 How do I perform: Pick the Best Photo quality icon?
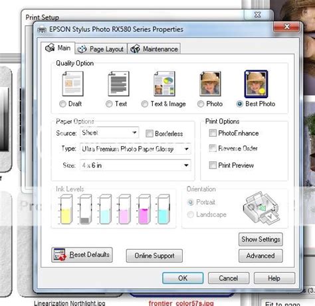click(x=256, y=84)
